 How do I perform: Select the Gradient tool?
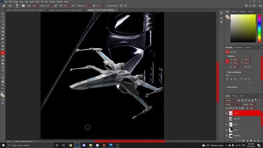pos(3,57)
